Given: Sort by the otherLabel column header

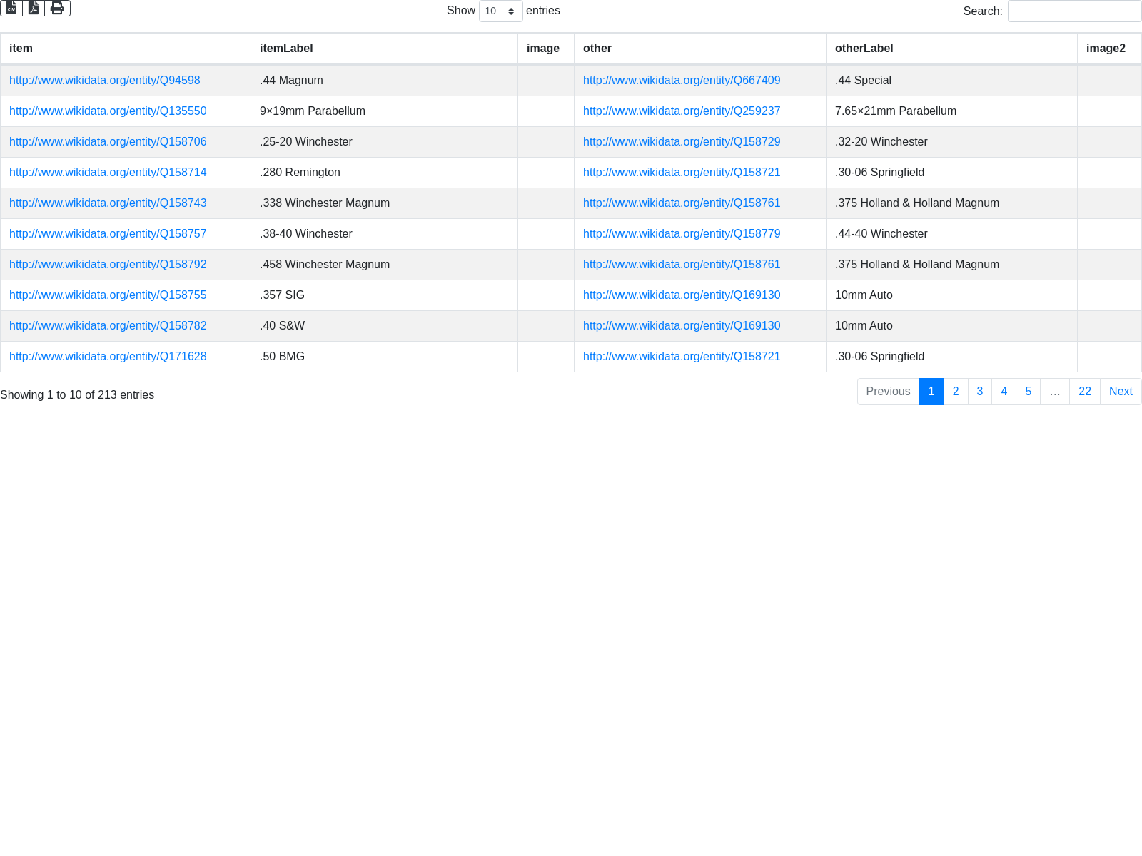Looking at the screenshot, I should [951, 49].
